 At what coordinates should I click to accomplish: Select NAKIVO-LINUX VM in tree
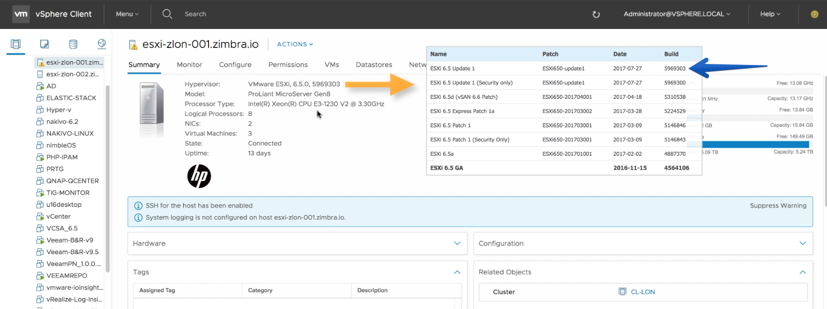(69, 134)
